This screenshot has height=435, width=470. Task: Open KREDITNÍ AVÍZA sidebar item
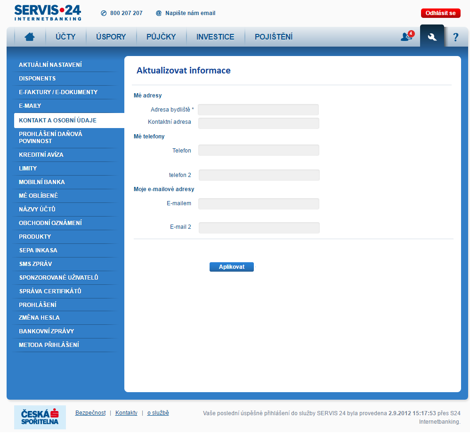point(41,155)
